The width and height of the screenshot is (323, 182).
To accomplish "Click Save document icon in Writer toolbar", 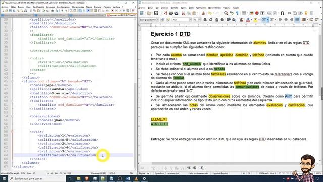I will pyautogui.click(x=156, y=13).
